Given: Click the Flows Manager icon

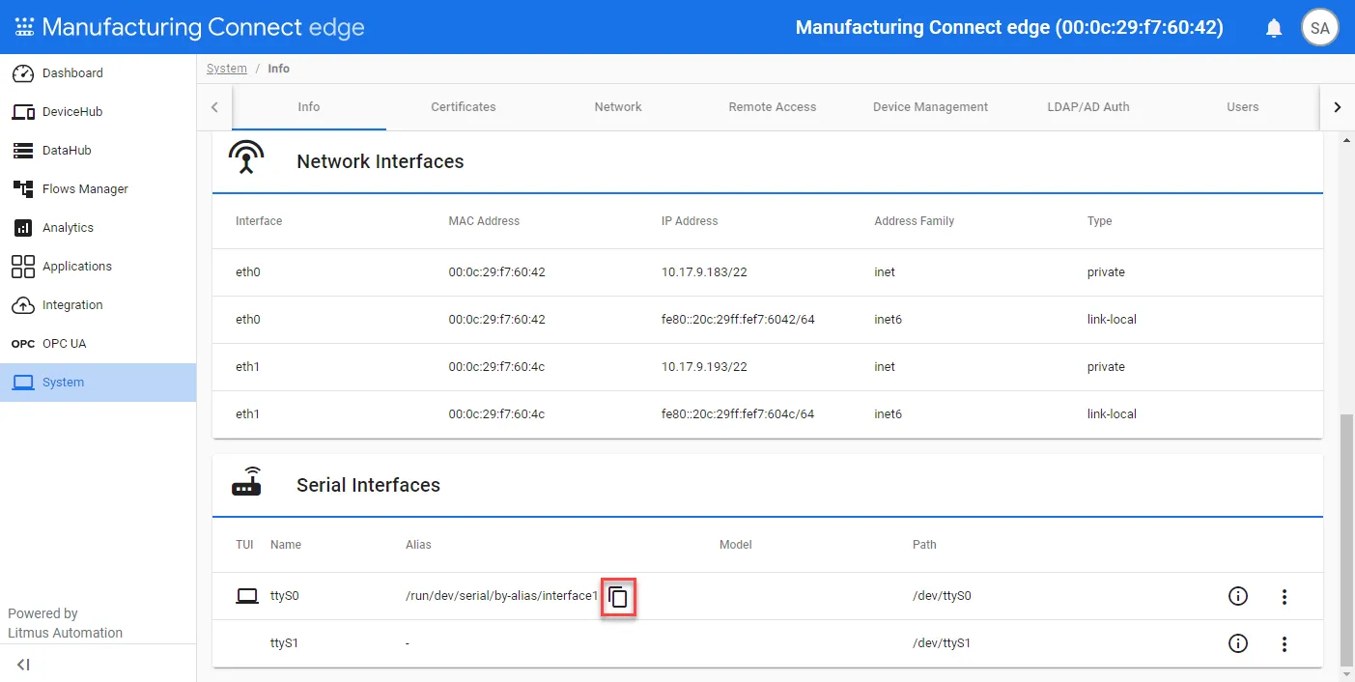Looking at the screenshot, I should tap(23, 189).
